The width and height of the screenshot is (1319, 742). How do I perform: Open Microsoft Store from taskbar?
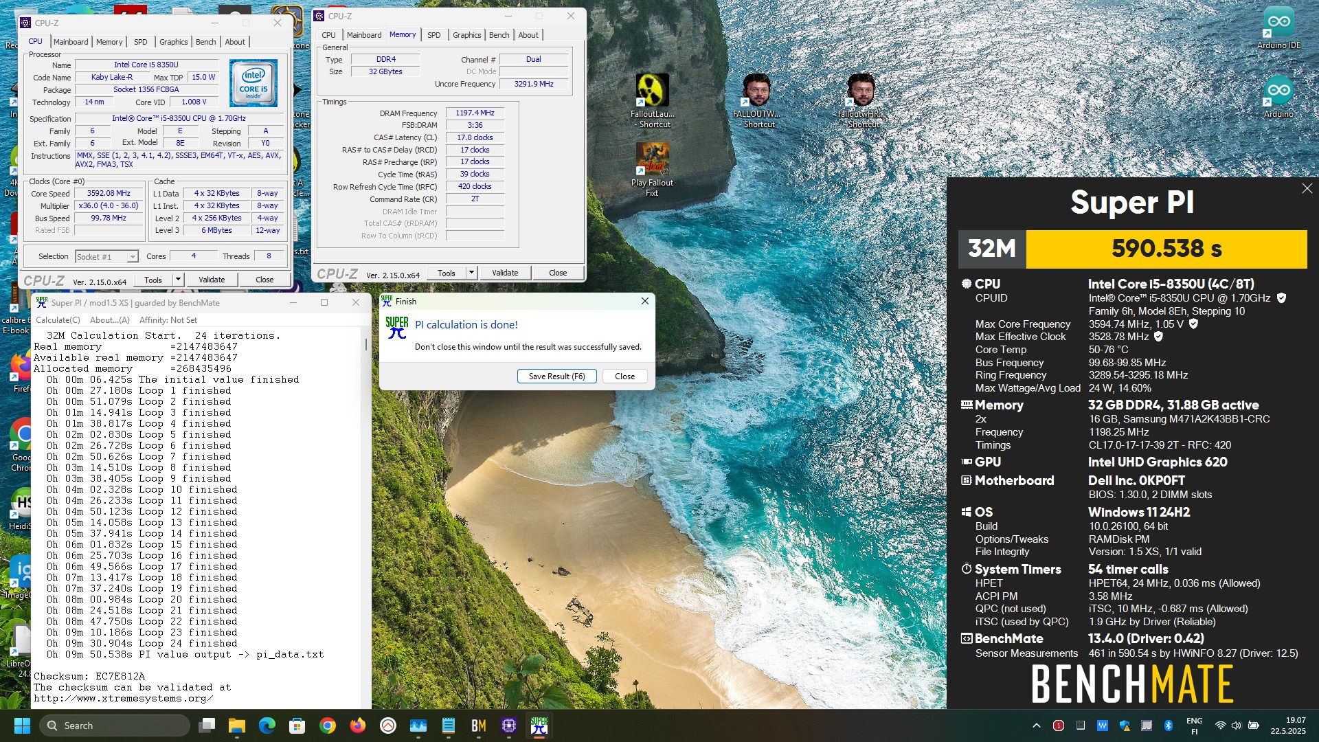(x=297, y=726)
